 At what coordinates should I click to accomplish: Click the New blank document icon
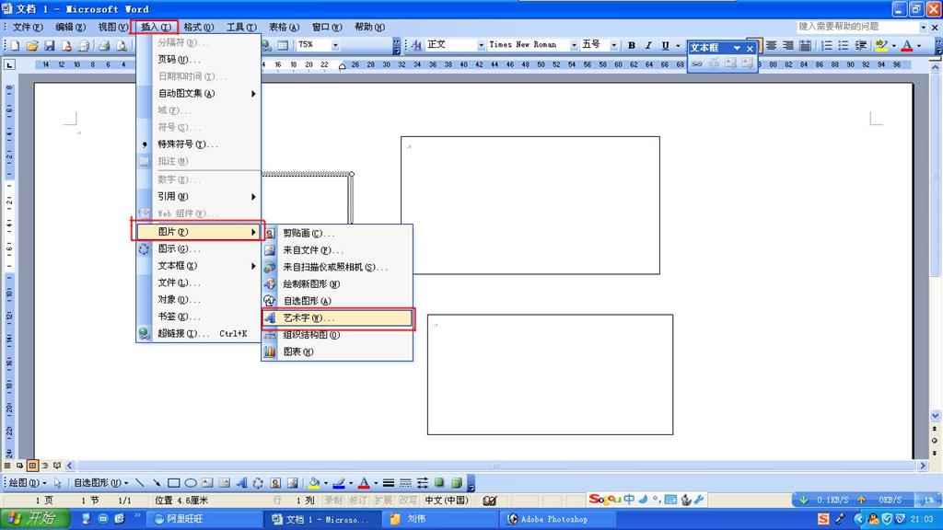click(x=16, y=45)
